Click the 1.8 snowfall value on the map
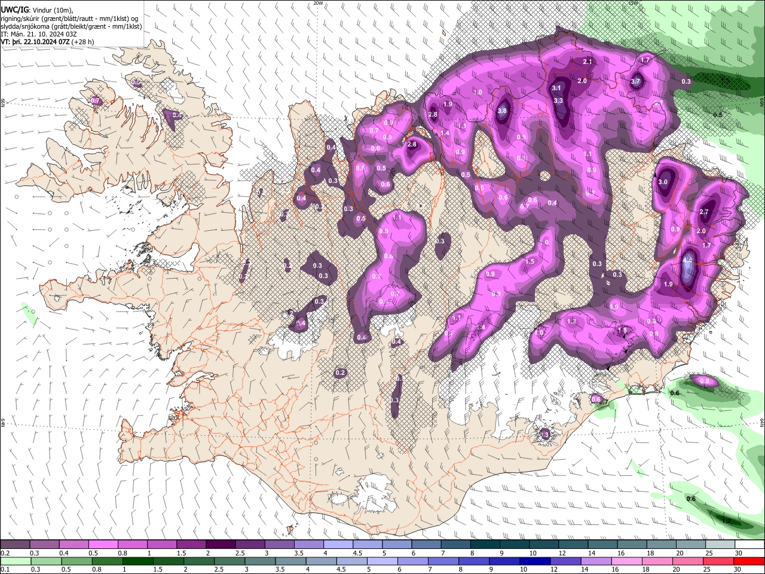The width and height of the screenshot is (765, 574). click(622, 330)
